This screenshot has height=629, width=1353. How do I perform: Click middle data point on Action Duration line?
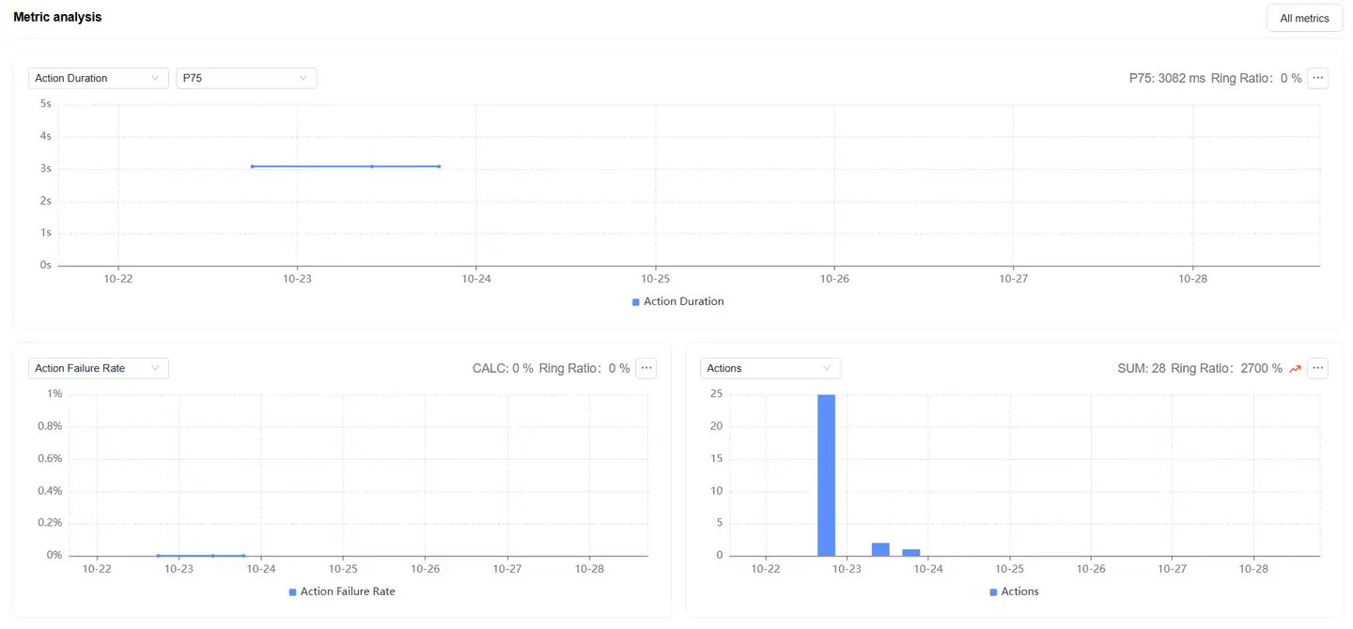pos(372,166)
